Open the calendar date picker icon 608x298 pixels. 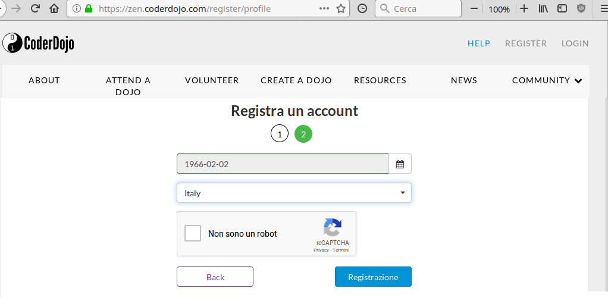(x=400, y=164)
